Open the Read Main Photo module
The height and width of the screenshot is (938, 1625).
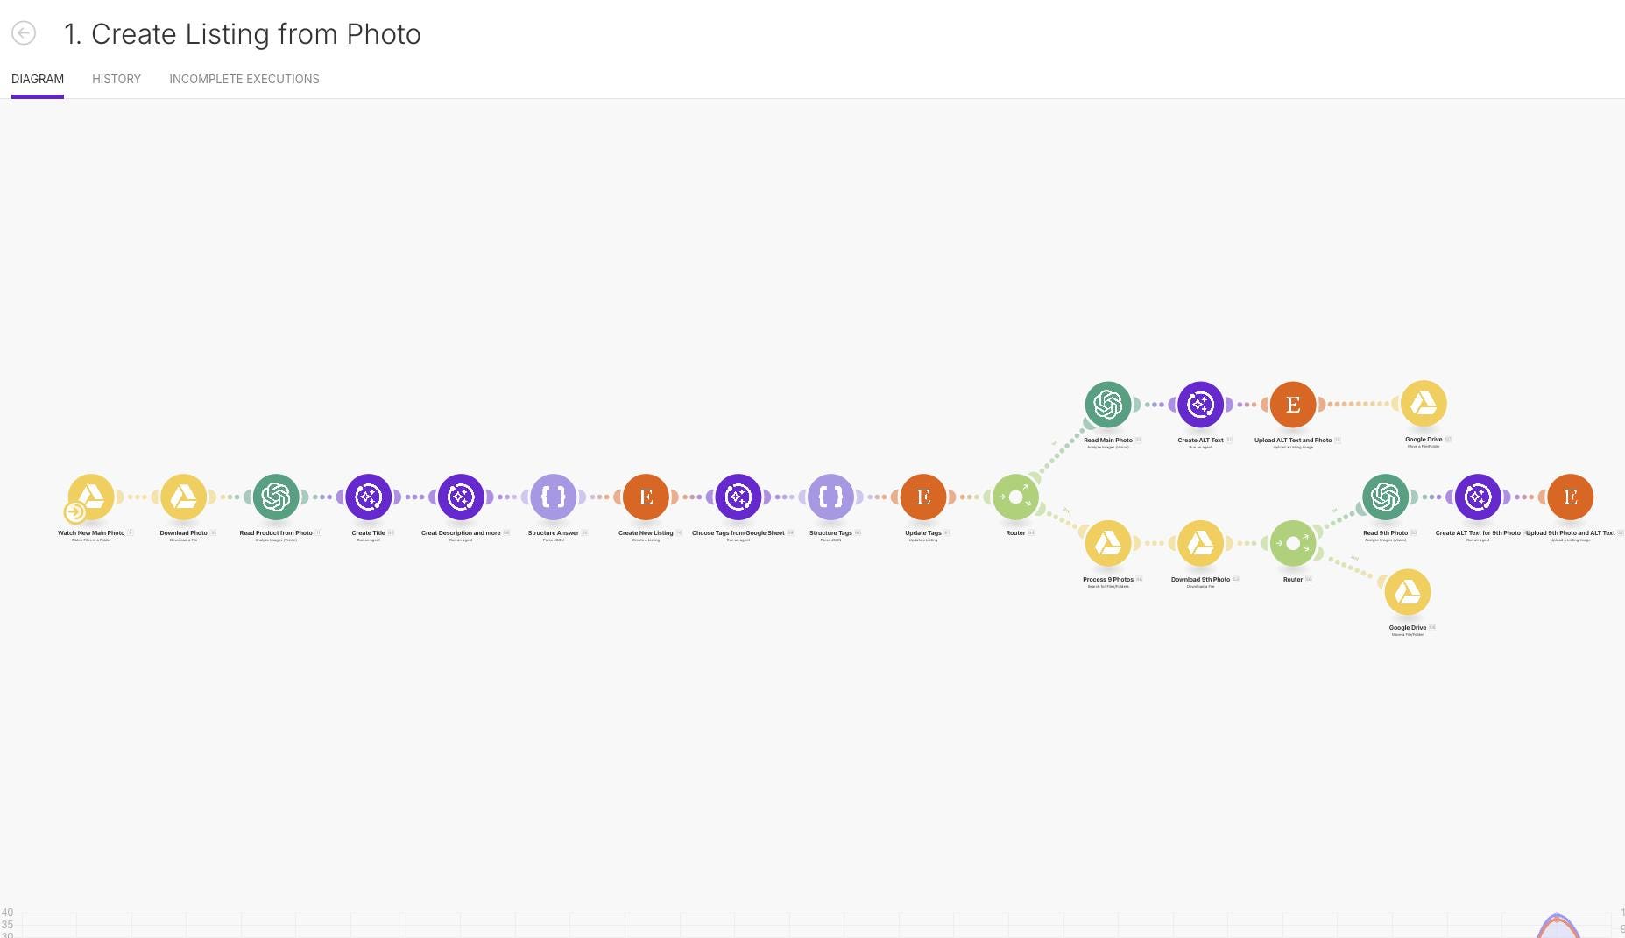click(1108, 404)
